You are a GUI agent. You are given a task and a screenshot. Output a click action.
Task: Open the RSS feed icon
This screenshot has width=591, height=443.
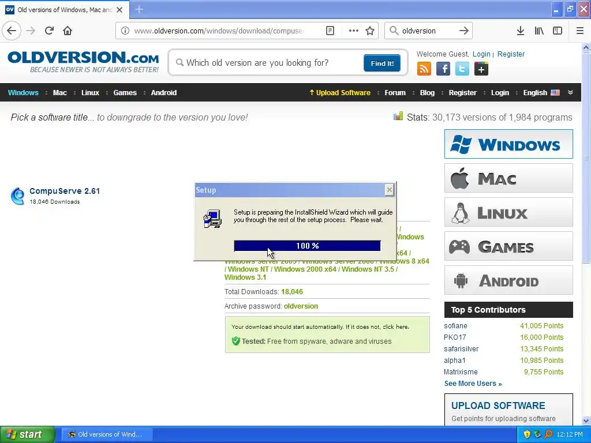click(x=424, y=69)
